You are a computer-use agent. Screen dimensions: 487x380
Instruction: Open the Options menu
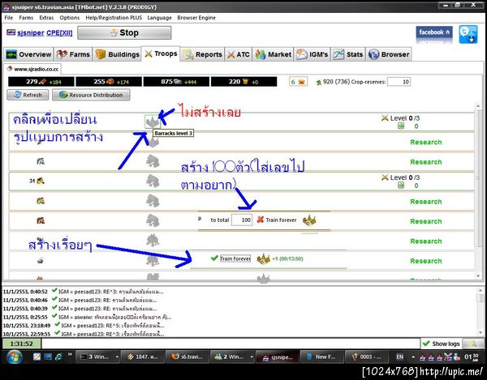pos(70,18)
